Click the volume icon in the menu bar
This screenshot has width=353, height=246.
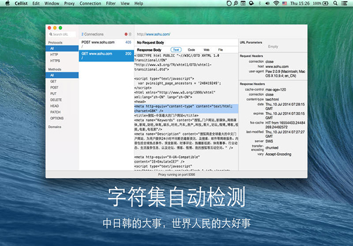(x=267, y=3)
